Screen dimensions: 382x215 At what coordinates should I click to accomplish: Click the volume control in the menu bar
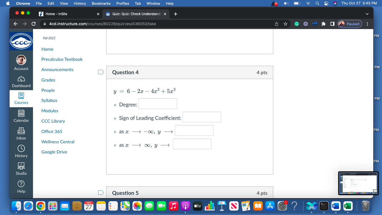tap(286, 3)
